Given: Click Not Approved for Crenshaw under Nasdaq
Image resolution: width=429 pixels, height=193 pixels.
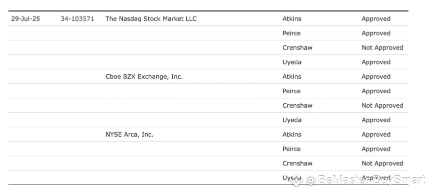Looking at the screenshot, I should (382, 48).
